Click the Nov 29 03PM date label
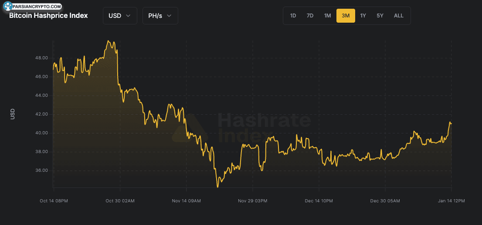The width and height of the screenshot is (482, 225). point(253,201)
